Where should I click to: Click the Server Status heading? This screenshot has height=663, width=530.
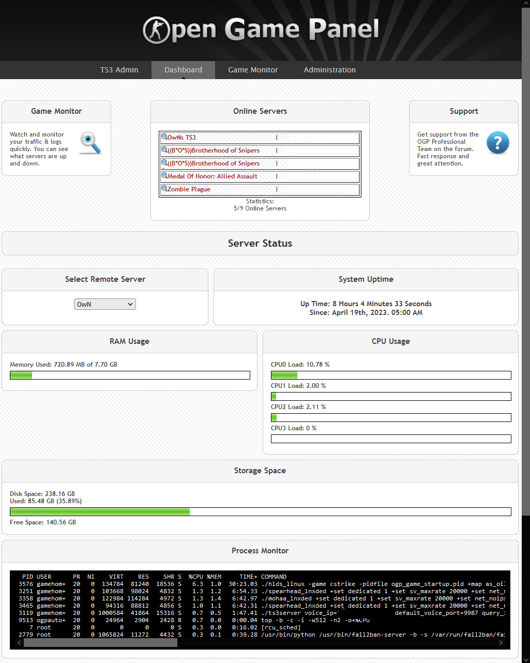click(260, 243)
